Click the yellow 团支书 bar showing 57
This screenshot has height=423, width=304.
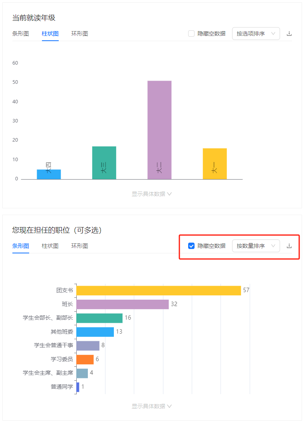coord(159,291)
